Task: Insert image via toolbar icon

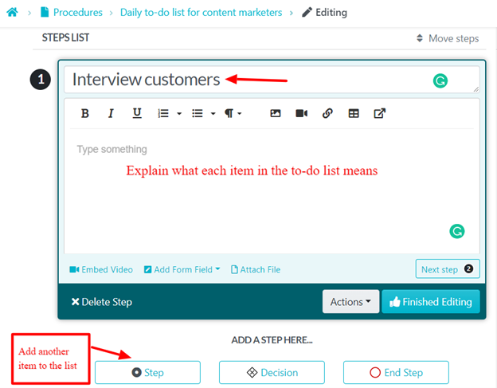Action: (x=275, y=113)
